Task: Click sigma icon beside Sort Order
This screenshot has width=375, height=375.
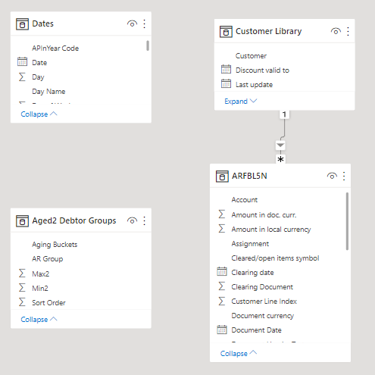Action: coord(22,302)
